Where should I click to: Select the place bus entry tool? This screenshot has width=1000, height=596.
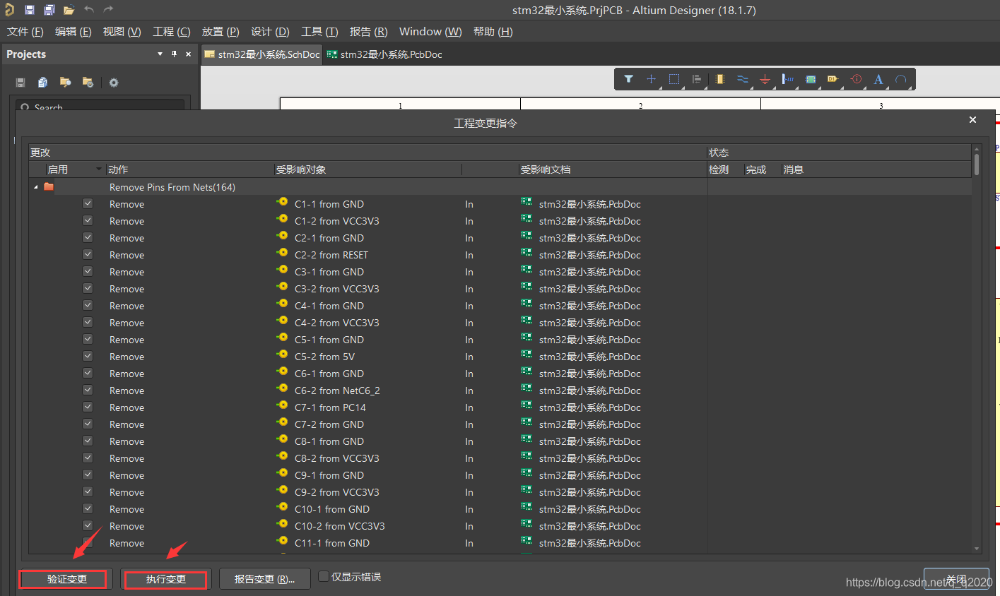[787, 79]
